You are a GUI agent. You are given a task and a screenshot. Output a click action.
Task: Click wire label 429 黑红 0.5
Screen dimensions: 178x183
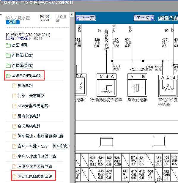tap(97, 43)
